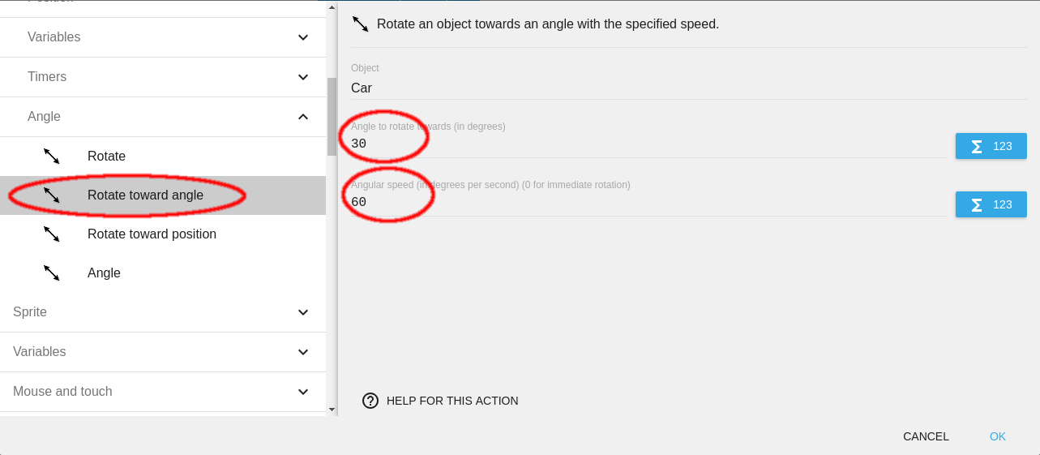Screen dimensions: 1040x455
Task: Expand the Timers category
Action: coord(302,77)
